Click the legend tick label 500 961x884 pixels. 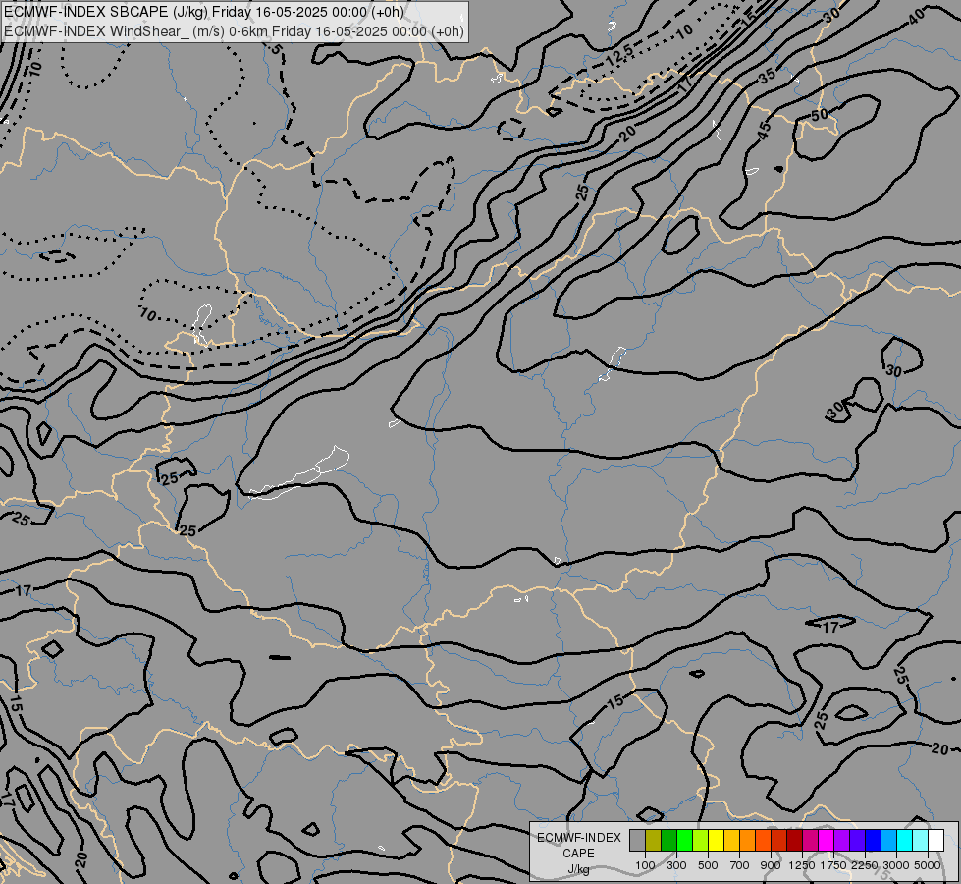(x=708, y=865)
